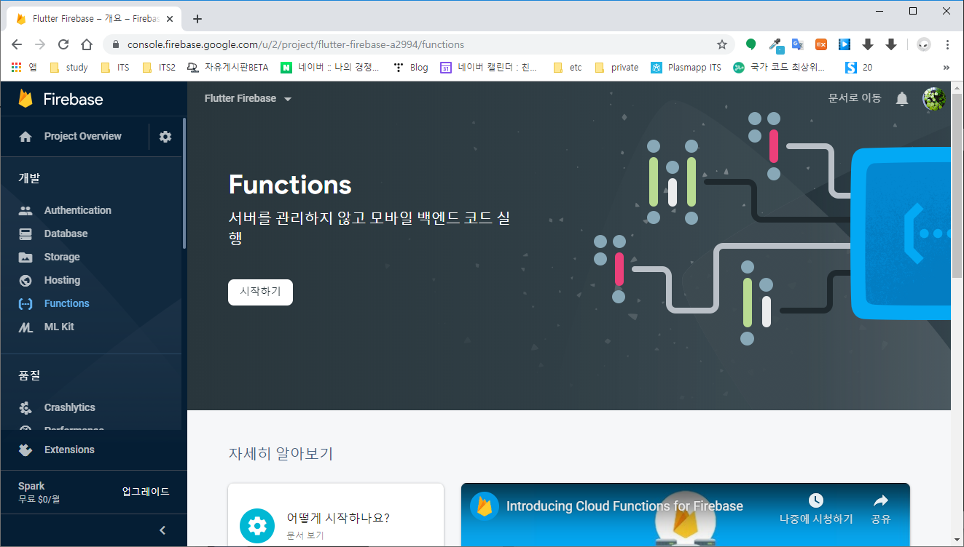
Task: Show more bookmarks with double chevron
Action: (x=947, y=68)
